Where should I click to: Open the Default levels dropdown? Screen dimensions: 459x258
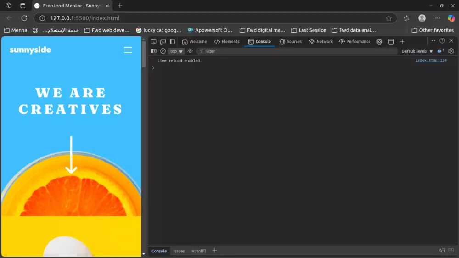pos(417,51)
